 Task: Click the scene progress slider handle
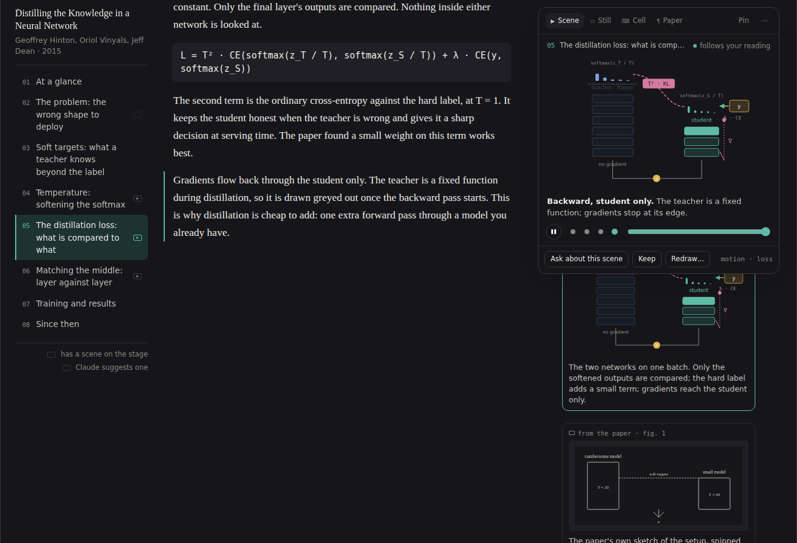(x=766, y=232)
